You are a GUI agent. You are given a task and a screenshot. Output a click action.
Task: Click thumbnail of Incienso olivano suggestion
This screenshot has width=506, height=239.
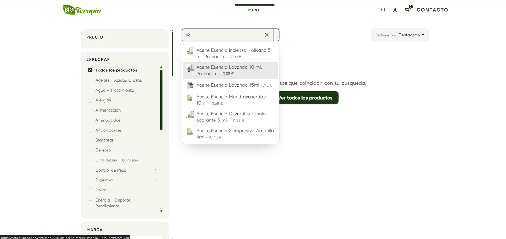pos(190,51)
